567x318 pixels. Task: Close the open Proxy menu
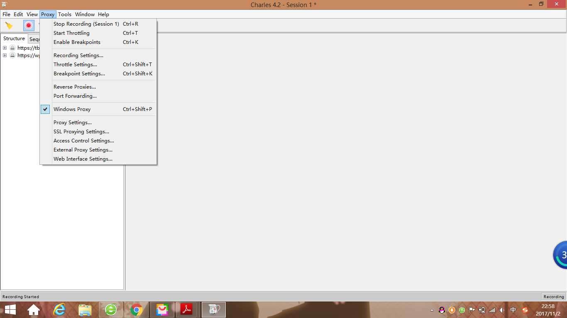(x=48, y=14)
